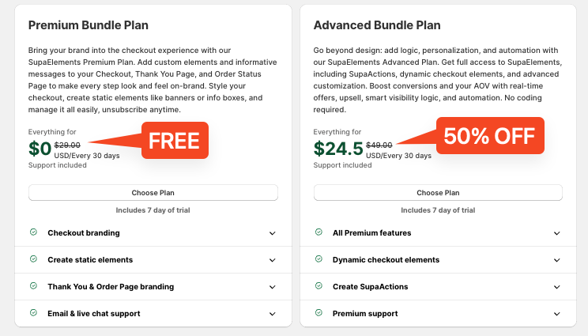The image size is (588, 336).
Task: Choose Plan for Premium Bundle Plan
Action: 153,193
